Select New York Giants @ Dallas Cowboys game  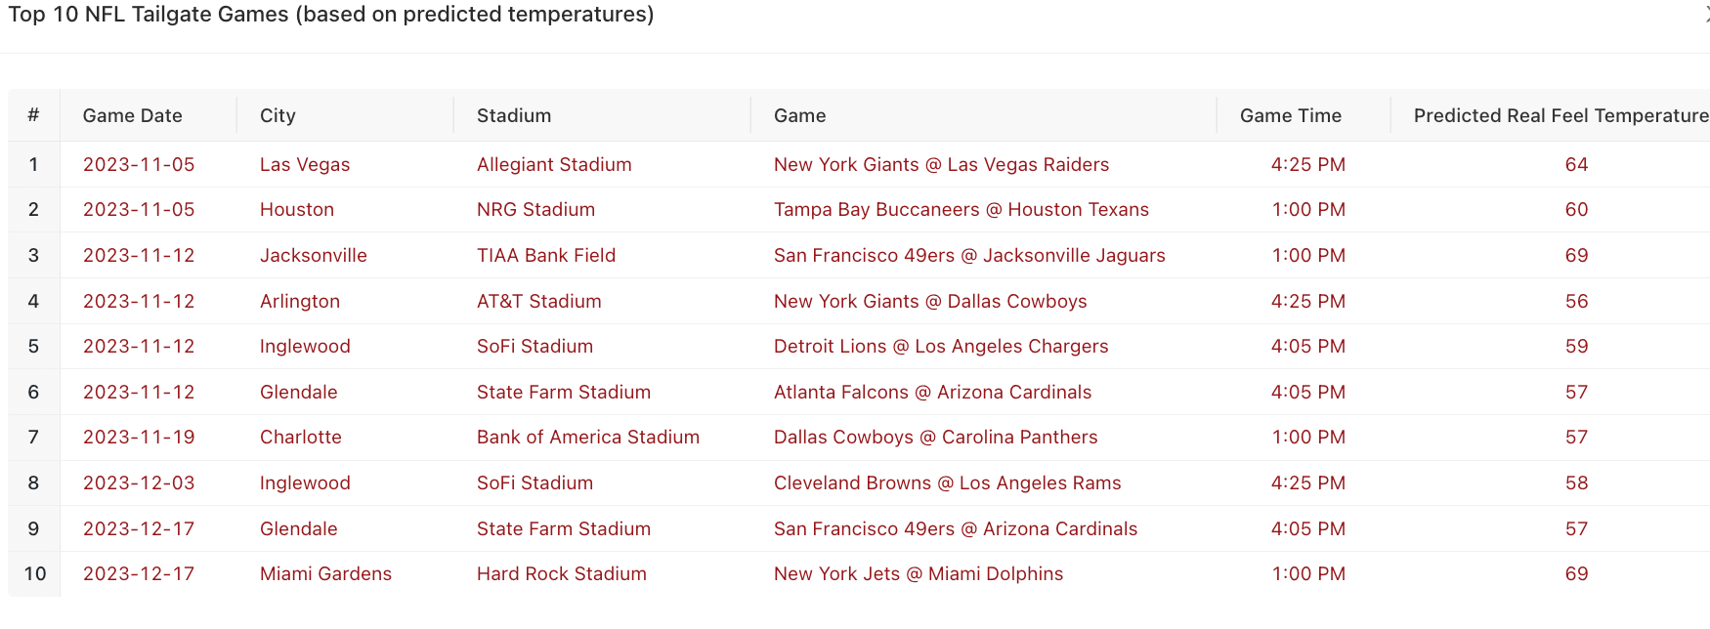(x=930, y=301)
